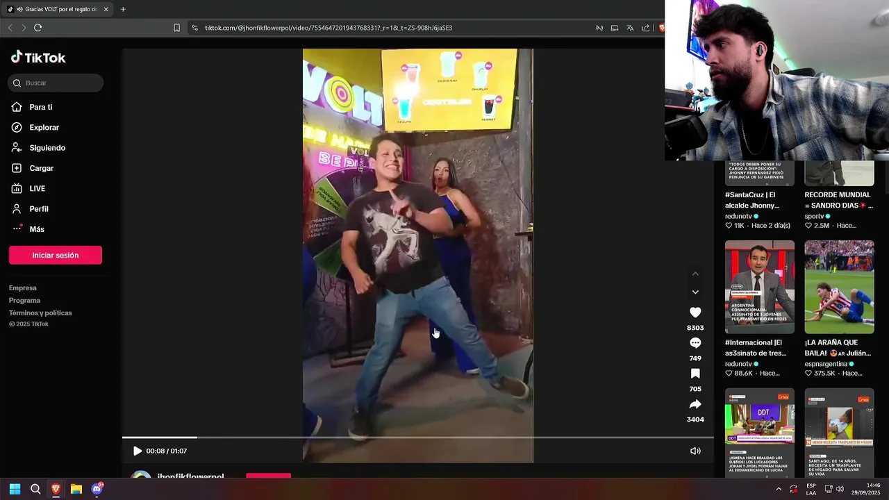Reload the page with the refresh icon
This screenshot has height=500, width=889.
(38, 28)
